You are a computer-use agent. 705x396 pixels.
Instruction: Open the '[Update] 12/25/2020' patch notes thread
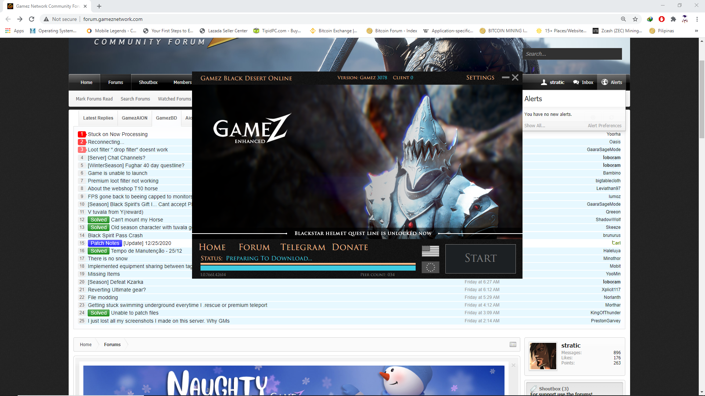pos(147,243)
